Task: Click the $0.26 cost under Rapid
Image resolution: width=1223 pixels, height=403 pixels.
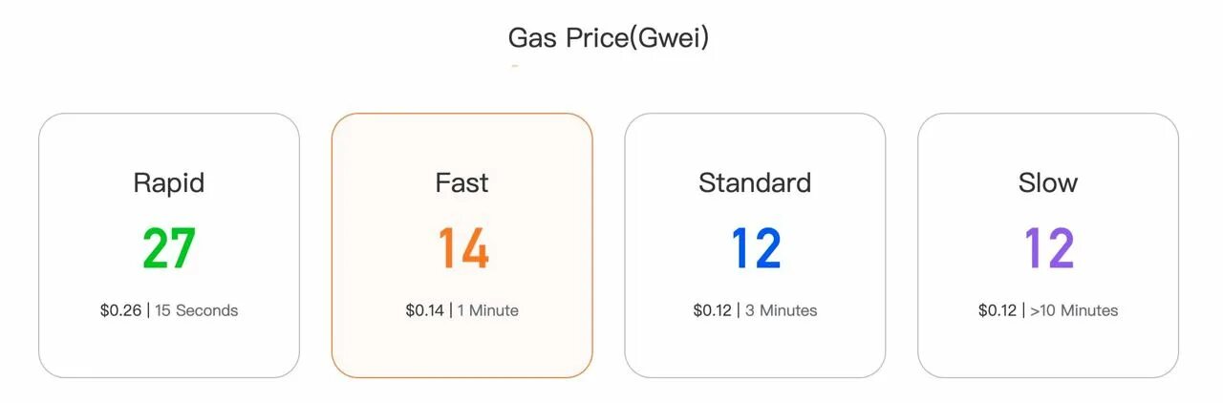Action: pos(120,310)
